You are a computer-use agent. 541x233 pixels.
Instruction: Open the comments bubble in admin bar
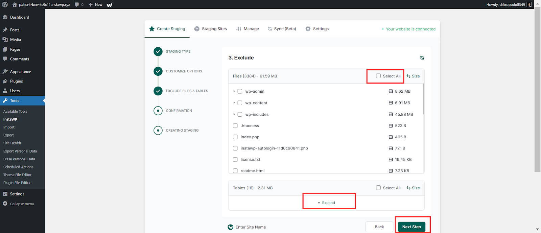pyautogui.click(x=77, y=5)
